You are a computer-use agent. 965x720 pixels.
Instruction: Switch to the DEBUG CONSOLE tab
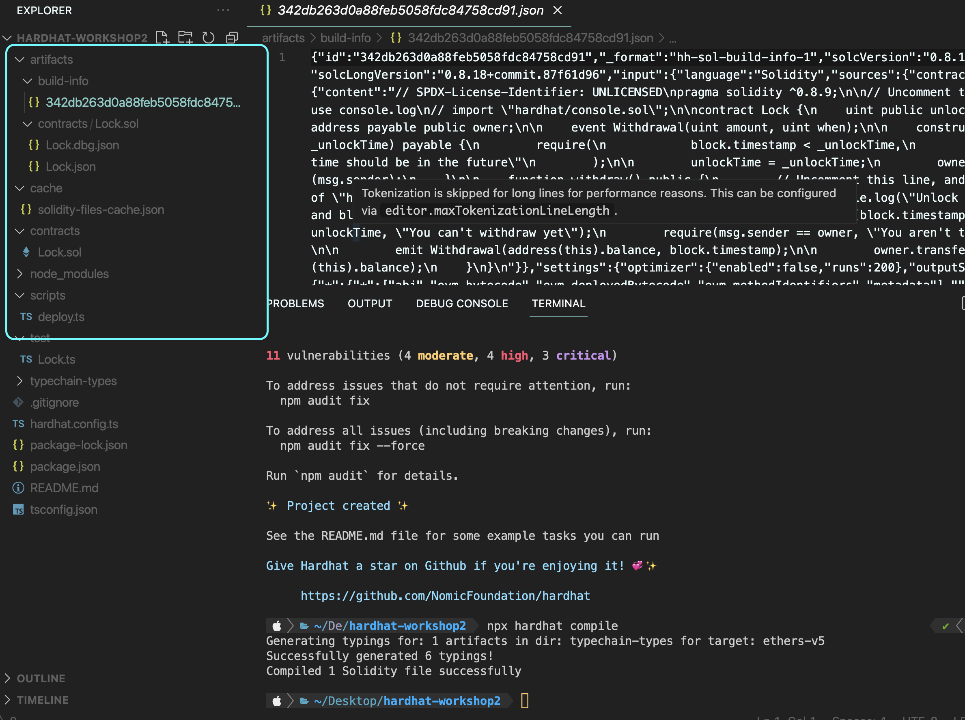pyautogui.click(x=461, y=303)
